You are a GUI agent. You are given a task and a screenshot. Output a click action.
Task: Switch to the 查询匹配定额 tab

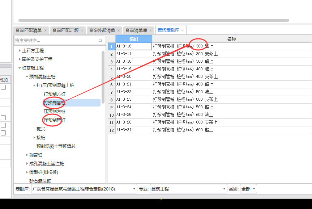65,30
